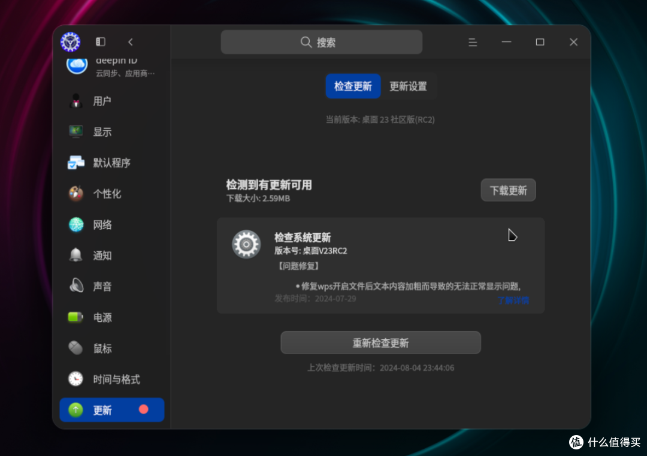Close the Control Center window
647x456 pixels.
coord(573,42)
